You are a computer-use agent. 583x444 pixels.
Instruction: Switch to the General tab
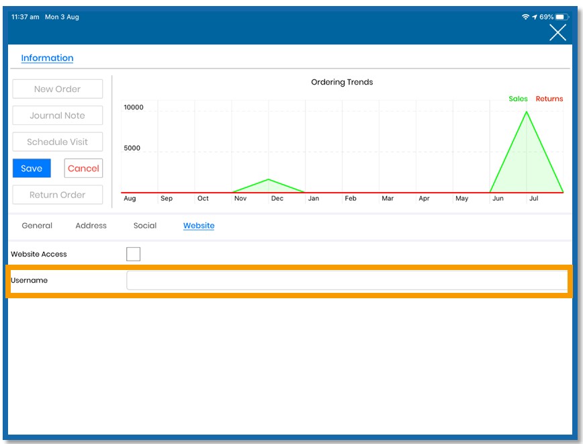tap(37, 225)
